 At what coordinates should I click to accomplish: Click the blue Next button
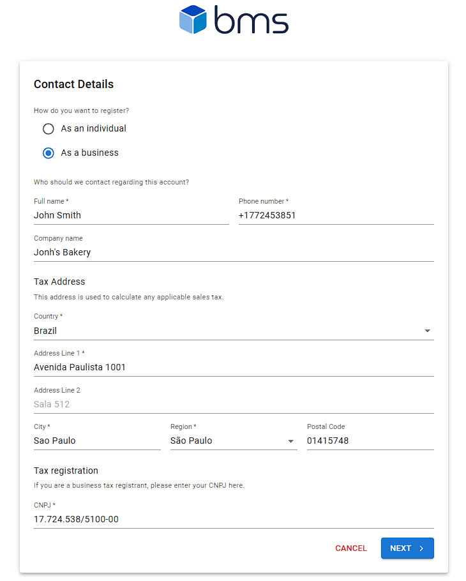point(407,548)
